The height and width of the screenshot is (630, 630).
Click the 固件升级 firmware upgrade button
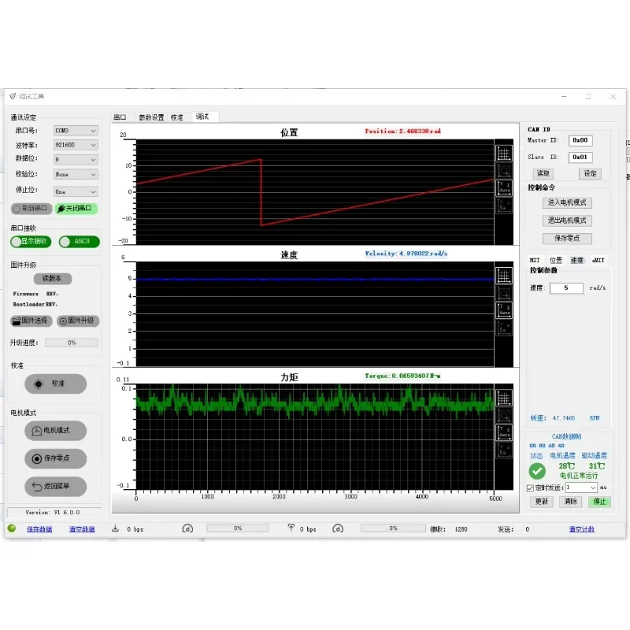[x=78, y=321]
